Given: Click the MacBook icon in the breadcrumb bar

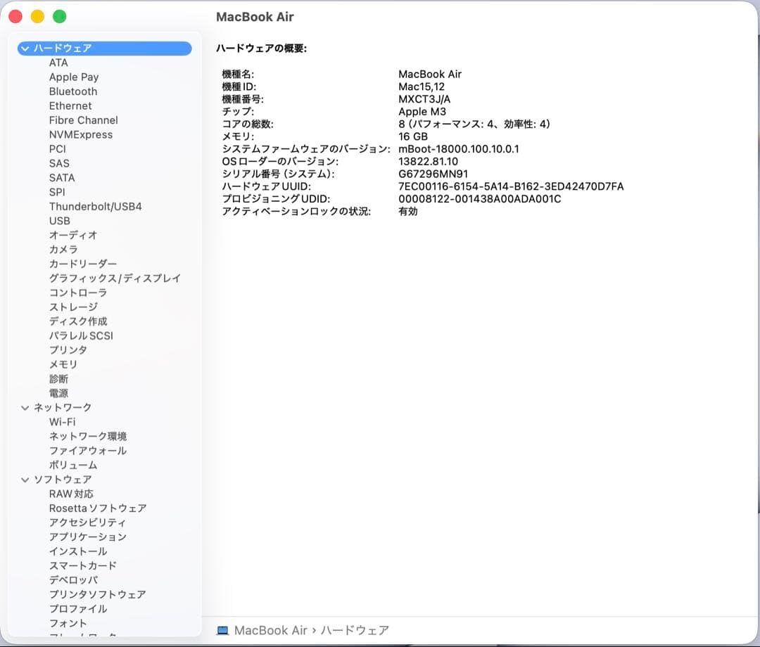Looking at the screenshot, I should [x=223, y=630].
